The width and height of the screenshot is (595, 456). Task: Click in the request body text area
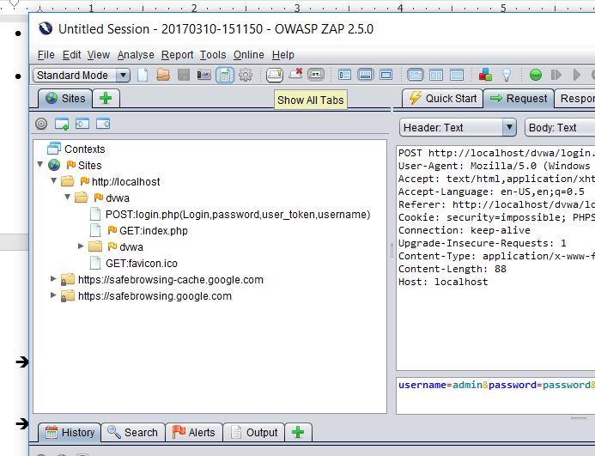tap(495, 396)
